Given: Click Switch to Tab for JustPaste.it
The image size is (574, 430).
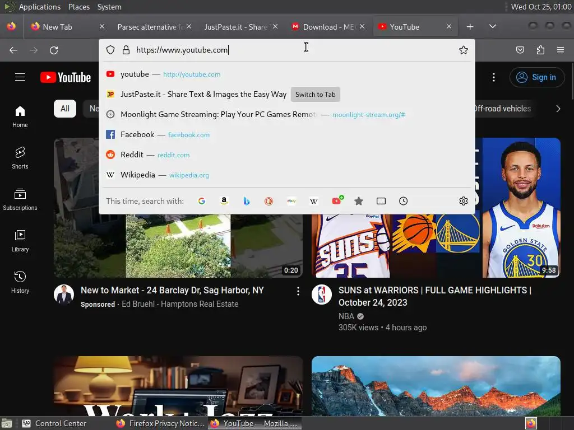Looking at the screenshot, I should pos(315,94).
